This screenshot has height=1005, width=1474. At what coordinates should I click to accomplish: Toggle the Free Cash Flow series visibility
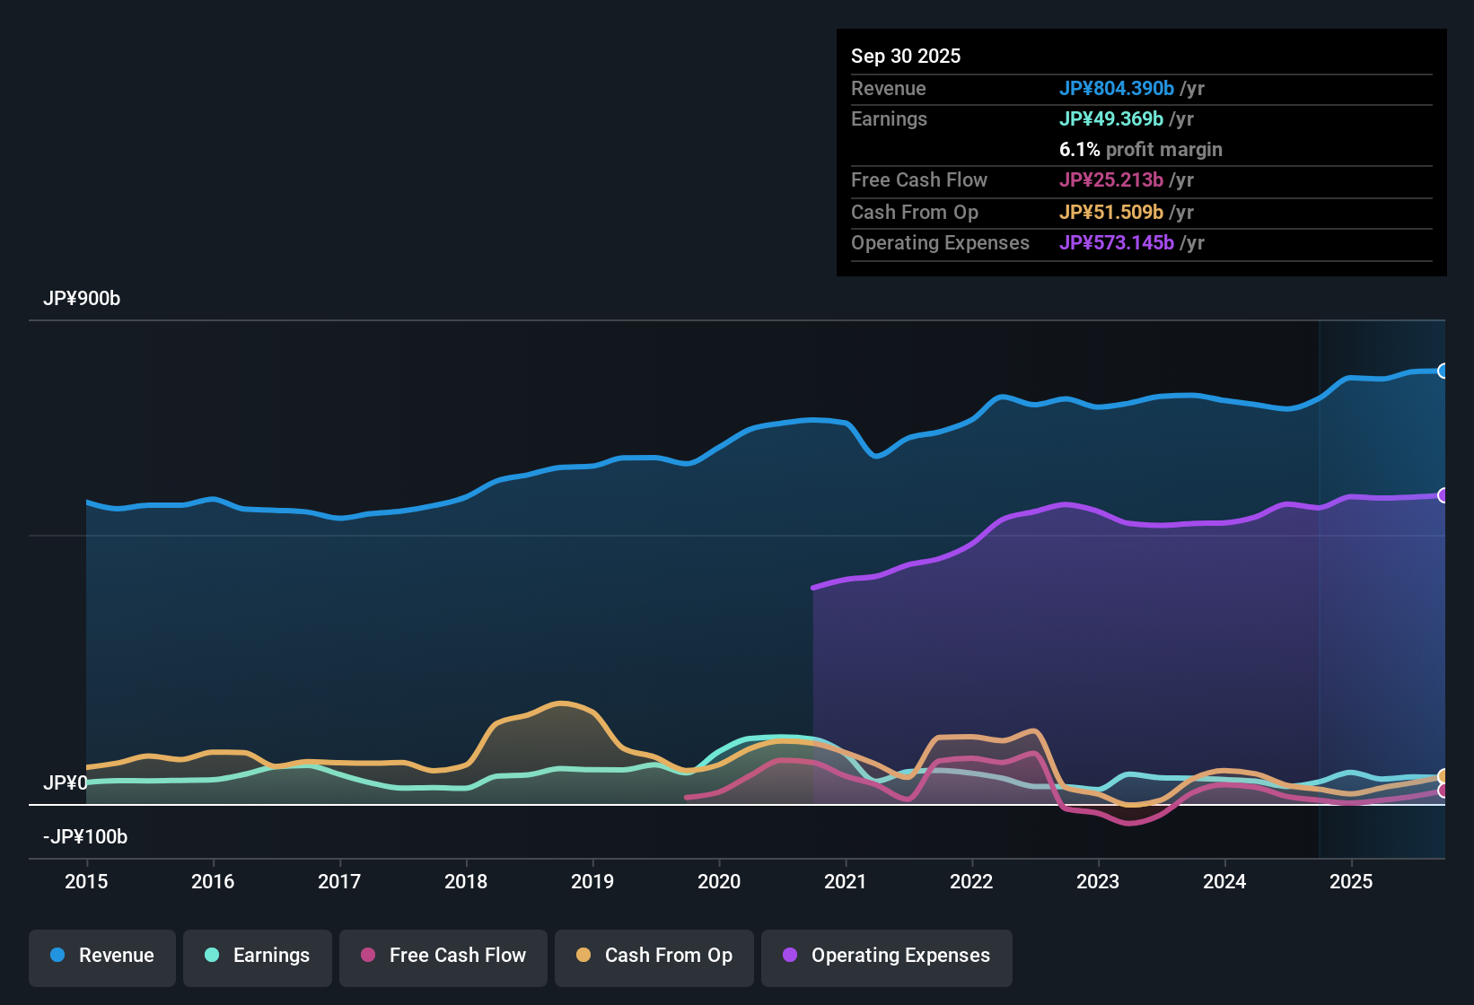(443, 957)
